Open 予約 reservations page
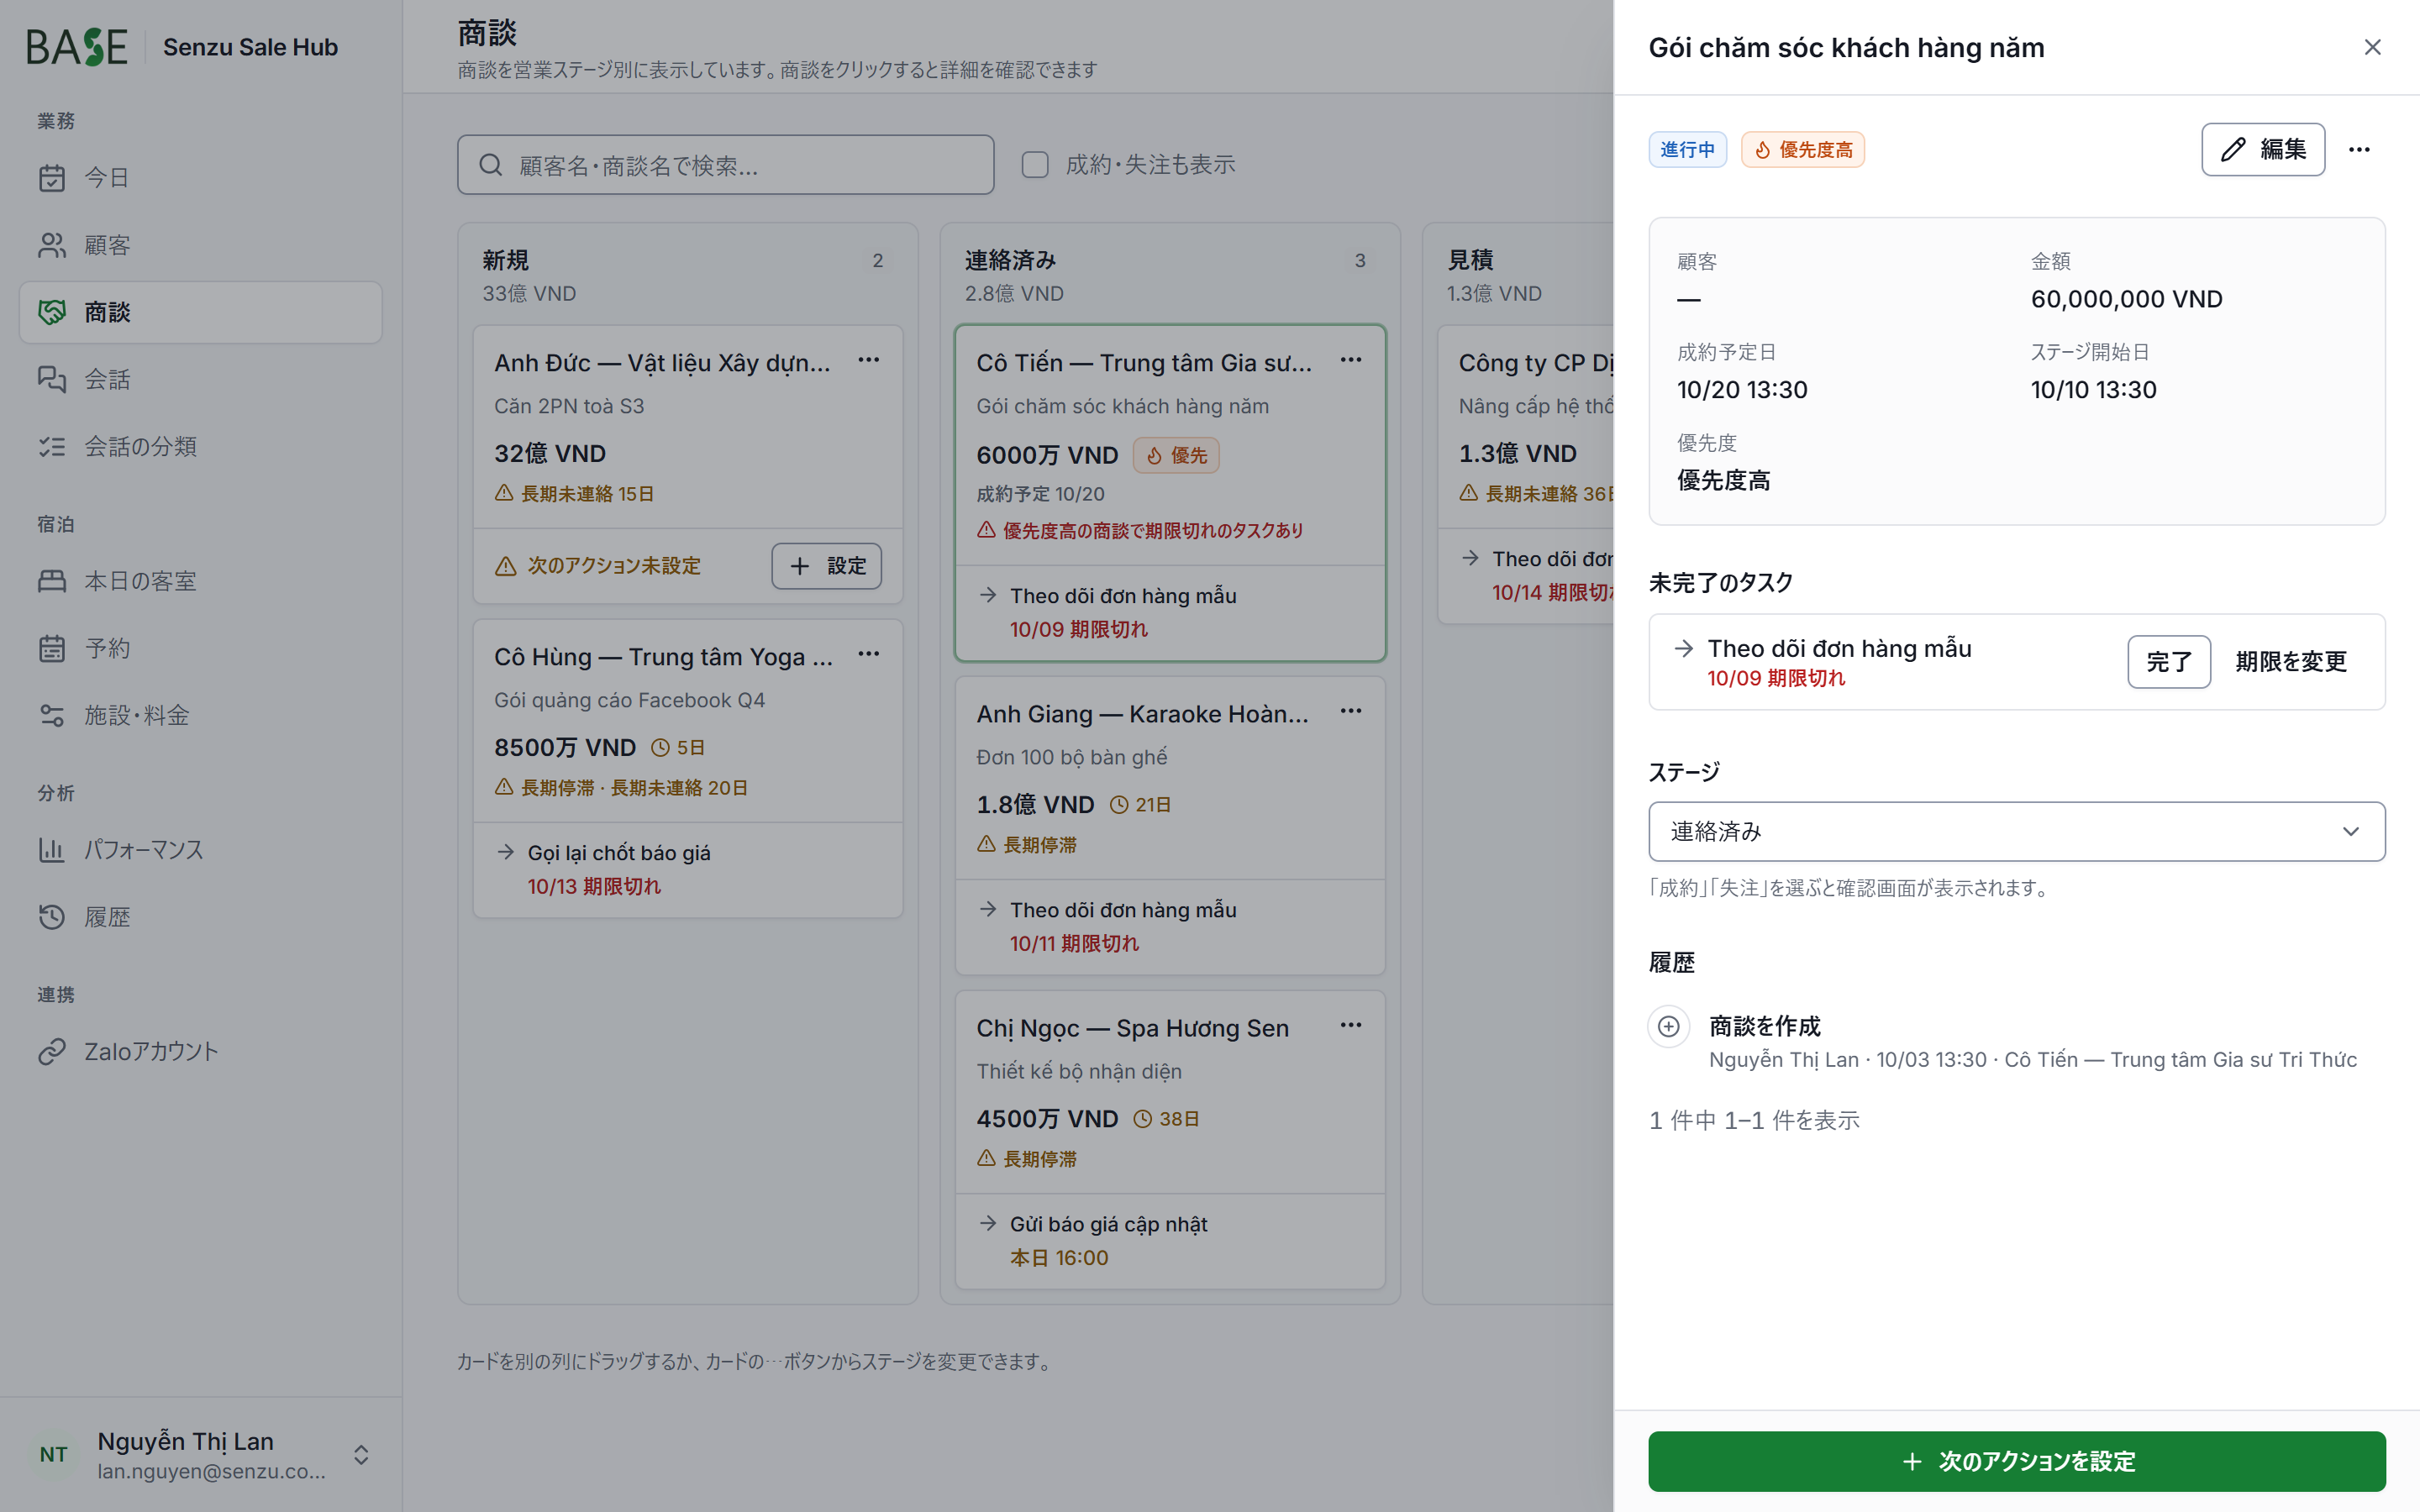Viewport: 2420px width, 1512px height. (200, 648)
